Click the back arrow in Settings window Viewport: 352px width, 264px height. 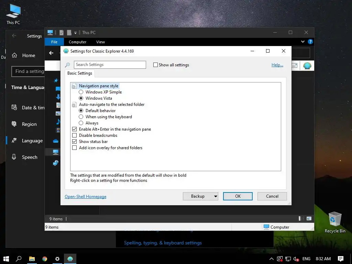tap(14, 36)
